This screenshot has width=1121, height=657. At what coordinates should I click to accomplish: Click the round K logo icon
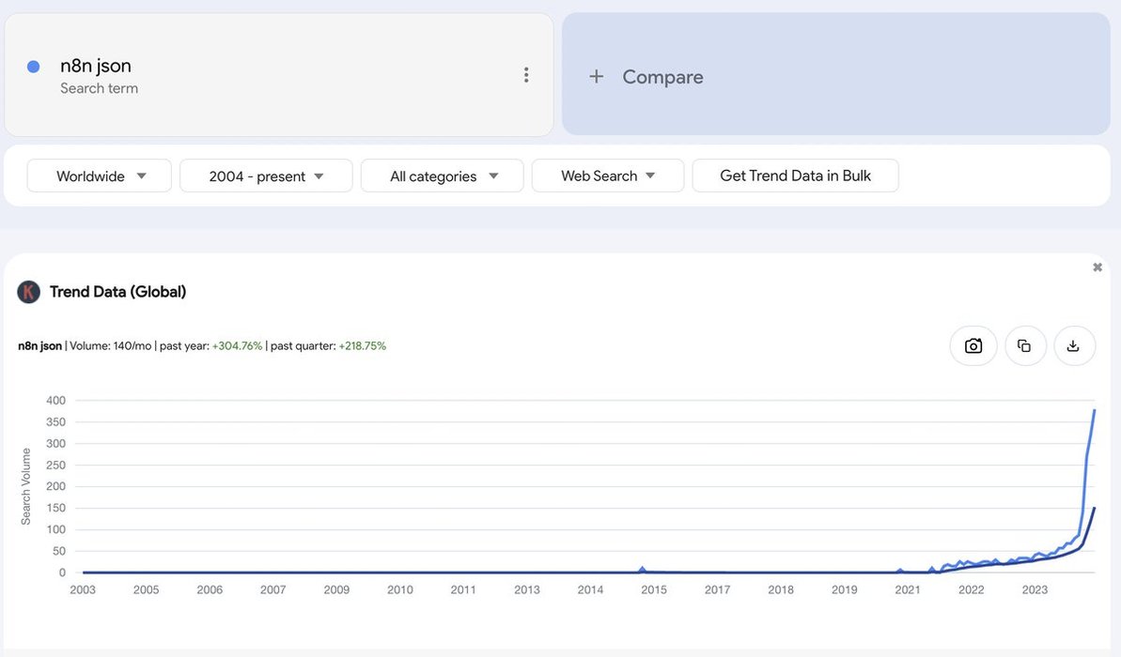pos(29,292)
